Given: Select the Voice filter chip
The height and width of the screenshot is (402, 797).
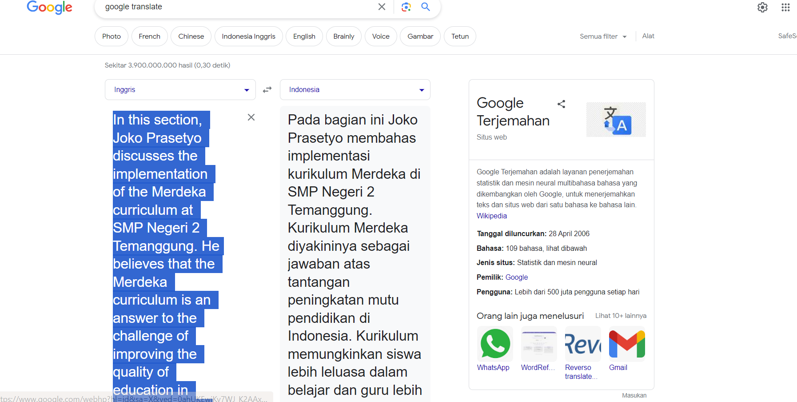Looking at the screenshot, I should click(x=381, y=36).
